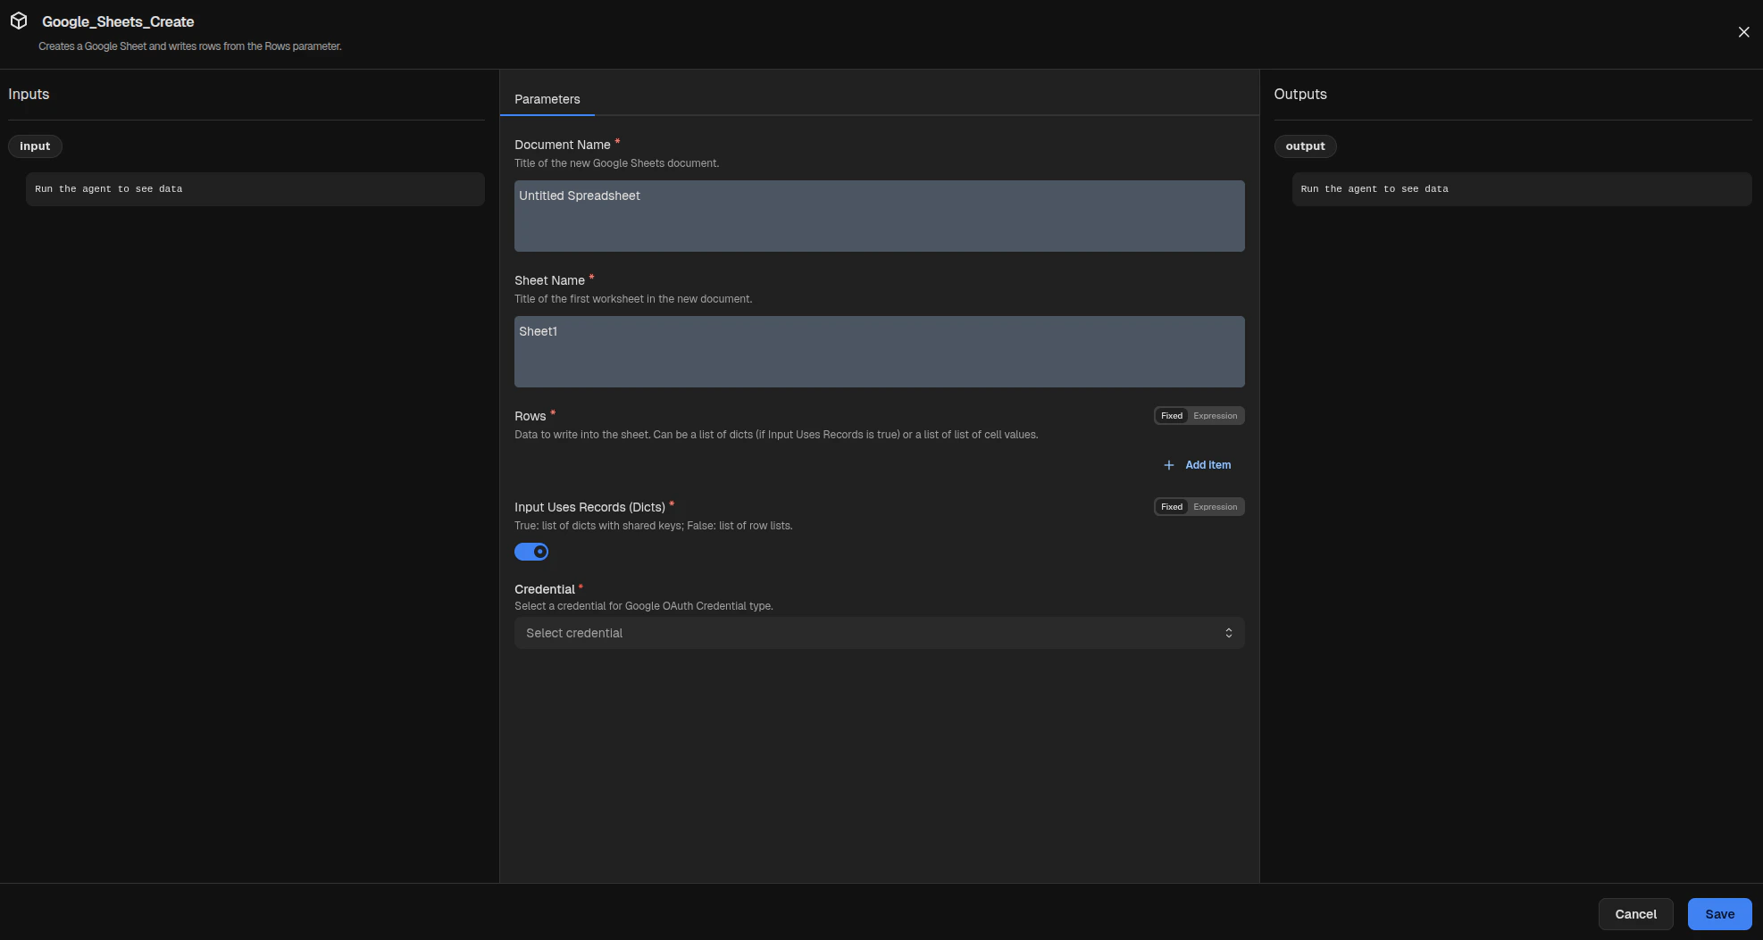Save the node configuration
The image size is (1763, 940).
pos(1718,913)
